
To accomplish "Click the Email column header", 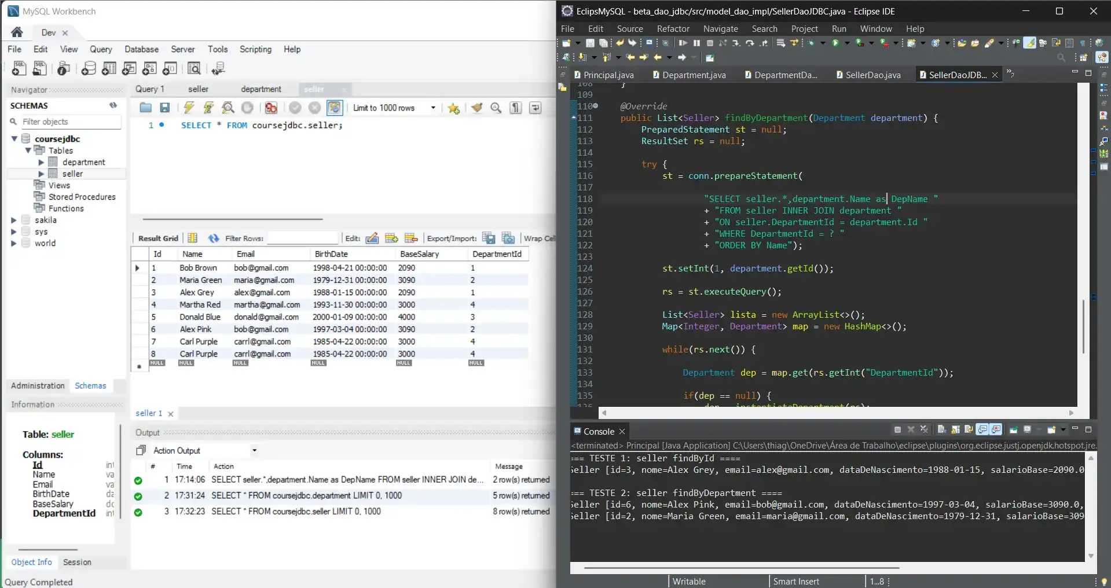I will tap(271, 254).
